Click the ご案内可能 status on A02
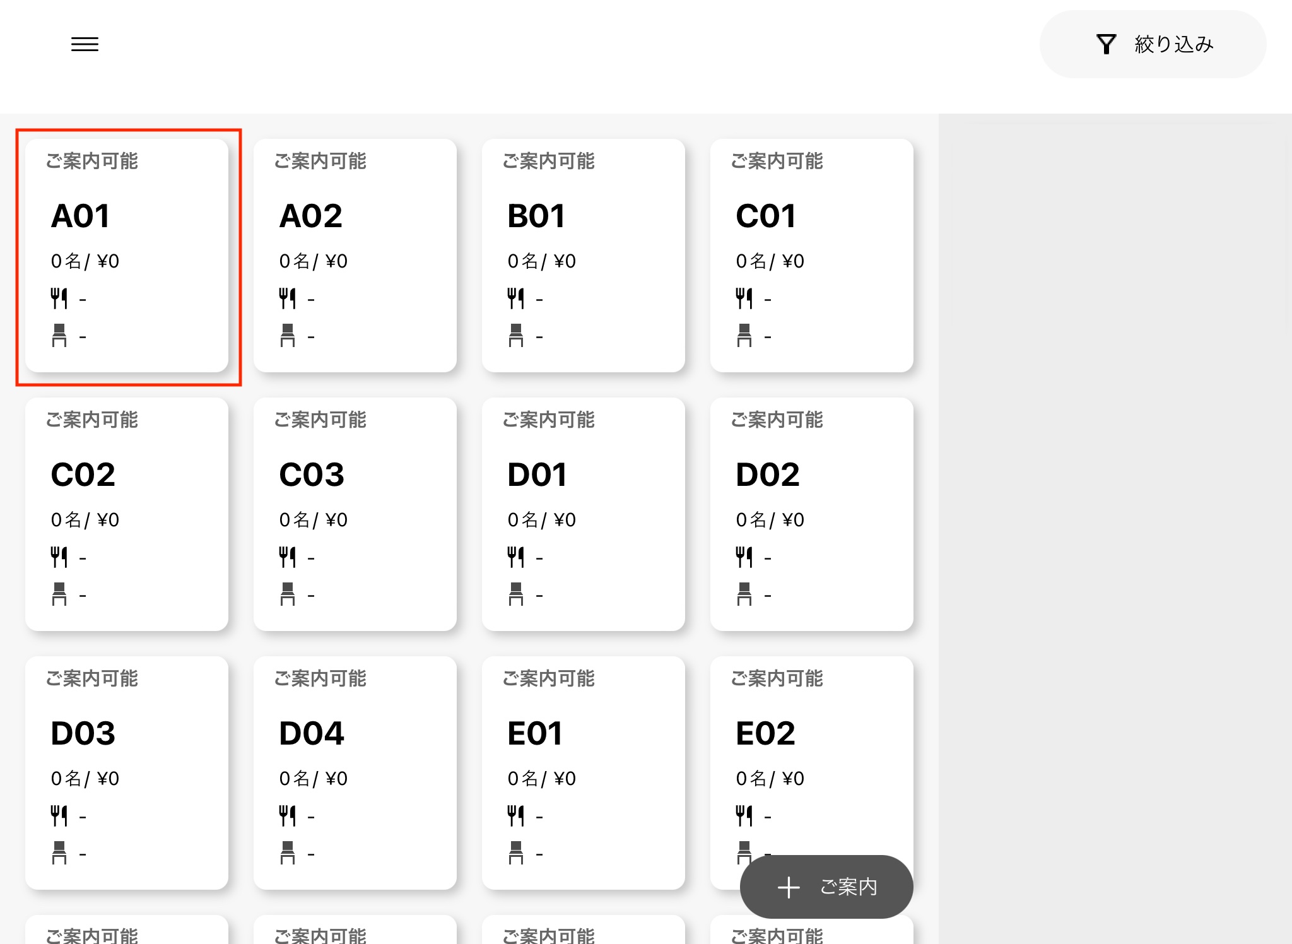Screen dimensions: 1292x944 320,162
